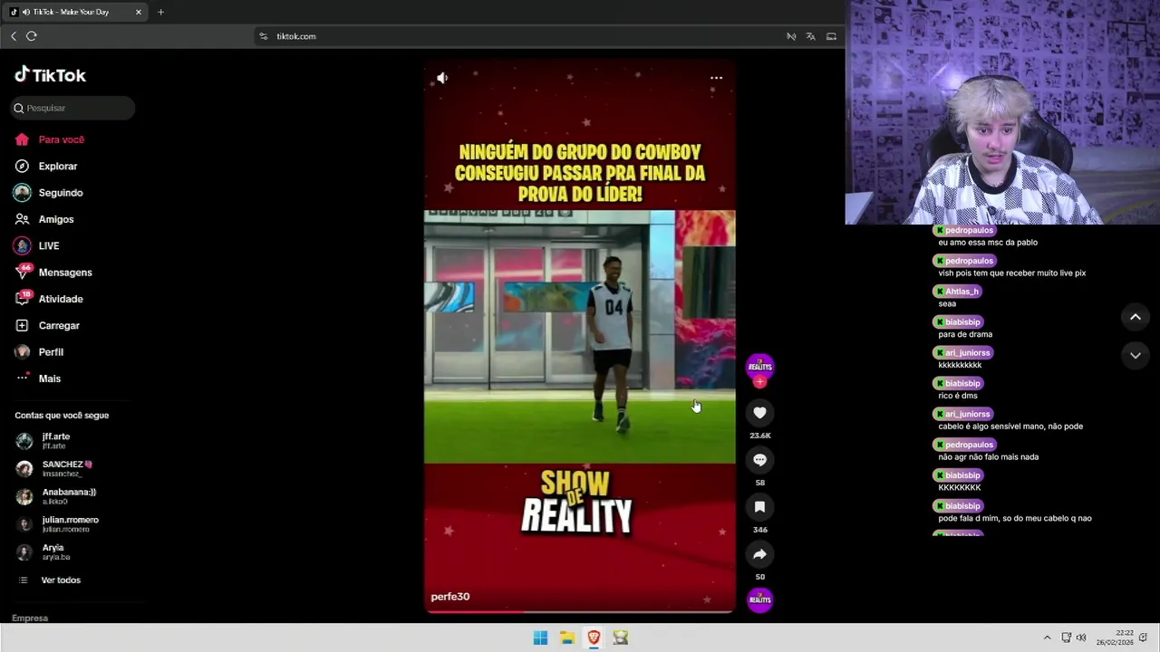Like the video with heart icon
Screen dimensions: 1160x652
[x=759, y=412]
